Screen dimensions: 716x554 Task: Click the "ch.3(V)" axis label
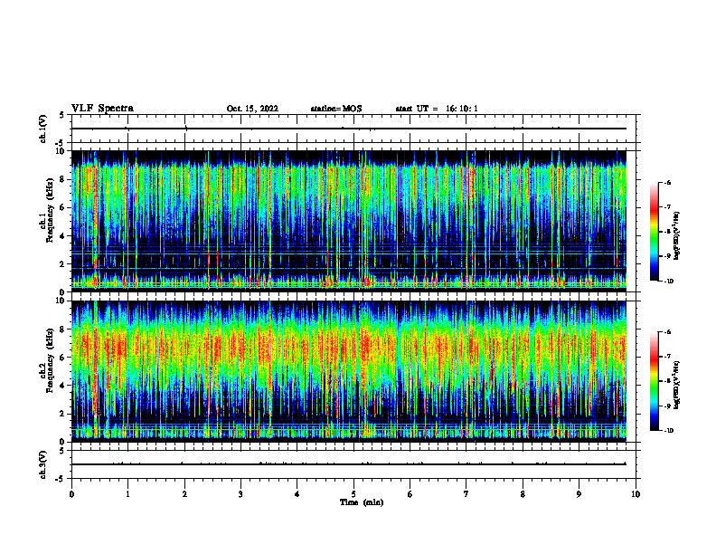coord(43,464)
